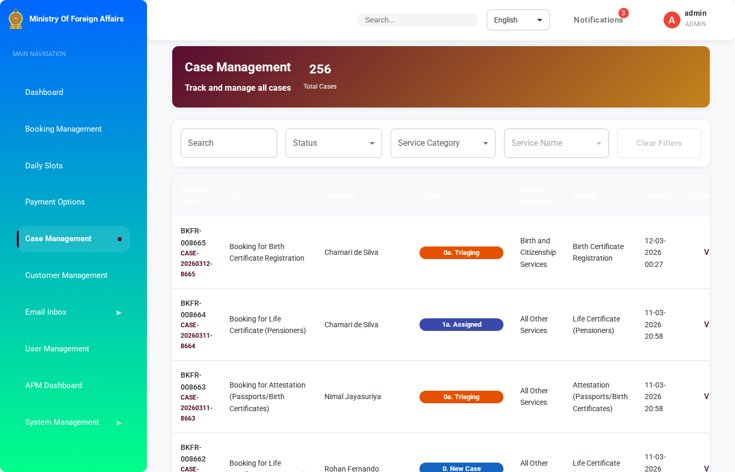Screen dimensions: 735x472
Task: Click the orange 0a. Triaging status for BKFR-008665
Action: tap(461, 253)
